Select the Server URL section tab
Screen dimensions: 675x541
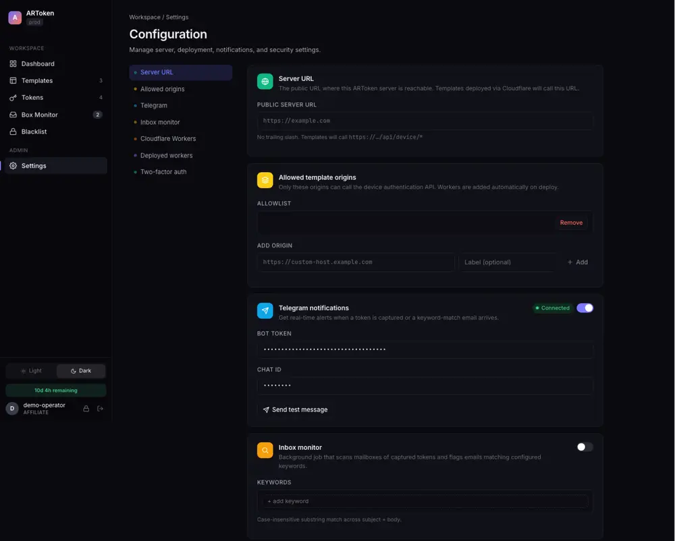[x=180, y=72]
